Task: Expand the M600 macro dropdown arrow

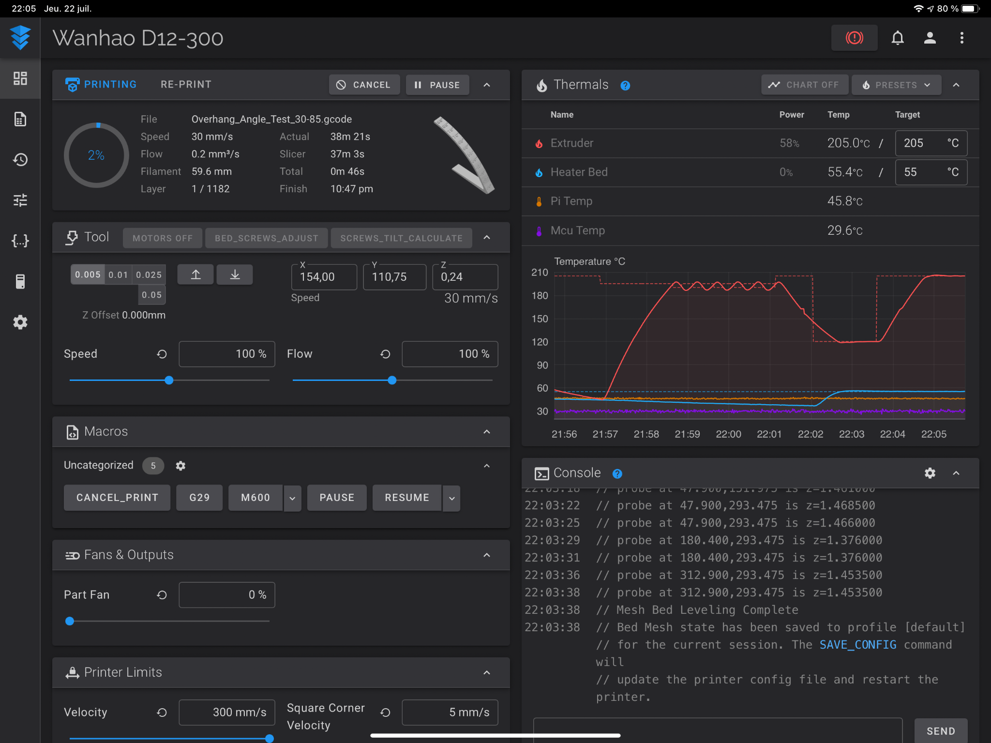Action: click(292, 498)
